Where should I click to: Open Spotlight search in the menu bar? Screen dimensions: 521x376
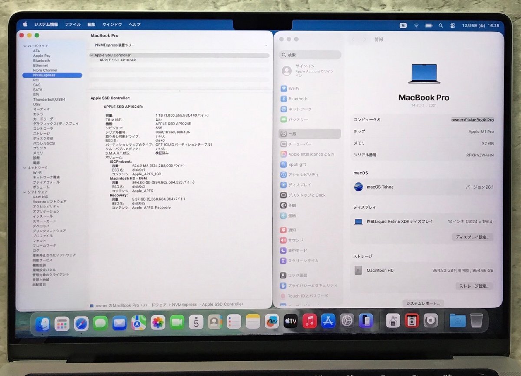(x=441, y=26)
